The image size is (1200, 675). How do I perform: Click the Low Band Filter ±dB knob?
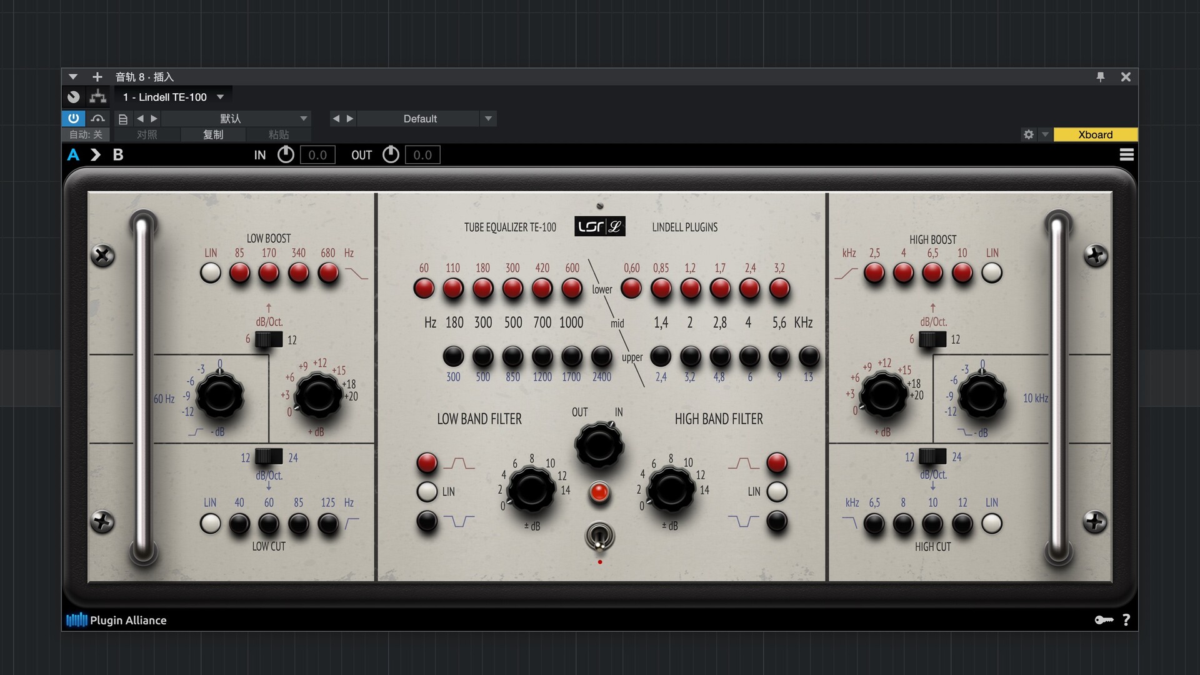tap(531, 489)
